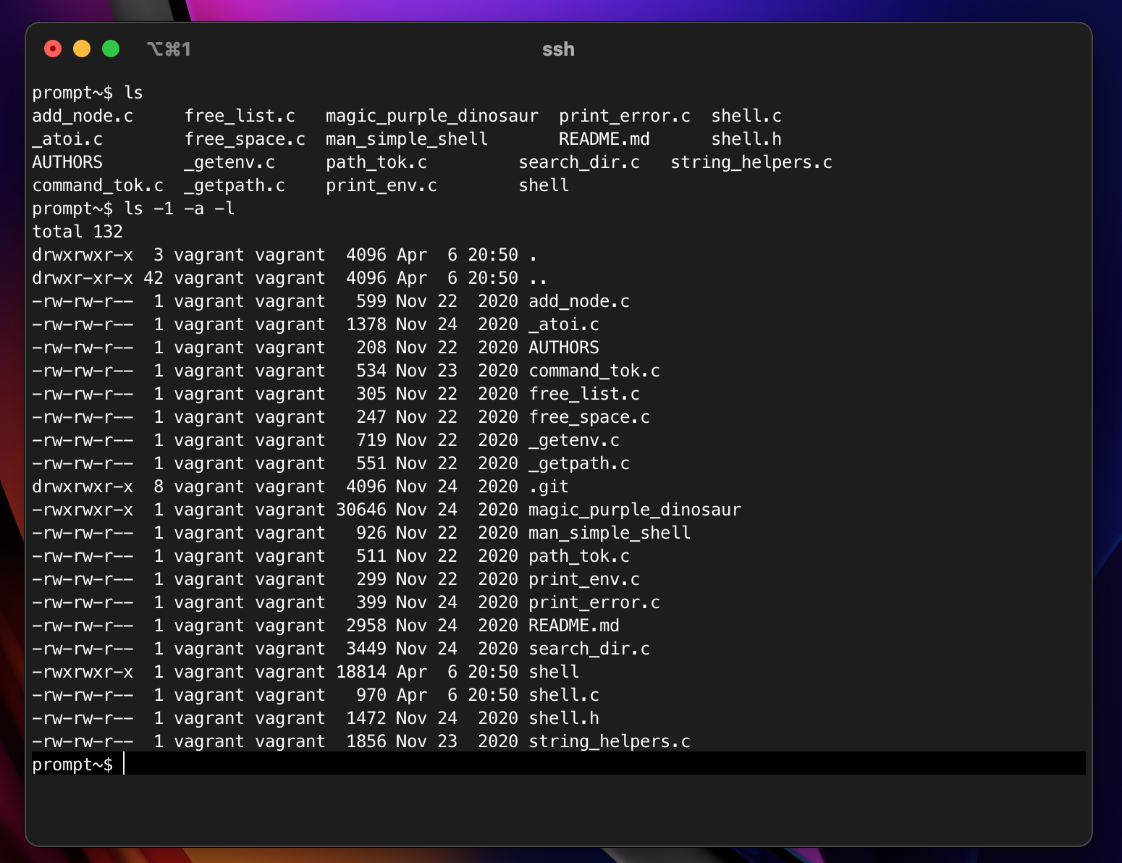Select shell.c in long listing
Screen dimensions: 1122x863
[564, 695]
